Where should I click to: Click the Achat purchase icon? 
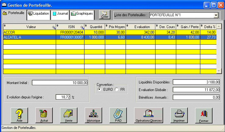tap(44, 116)
